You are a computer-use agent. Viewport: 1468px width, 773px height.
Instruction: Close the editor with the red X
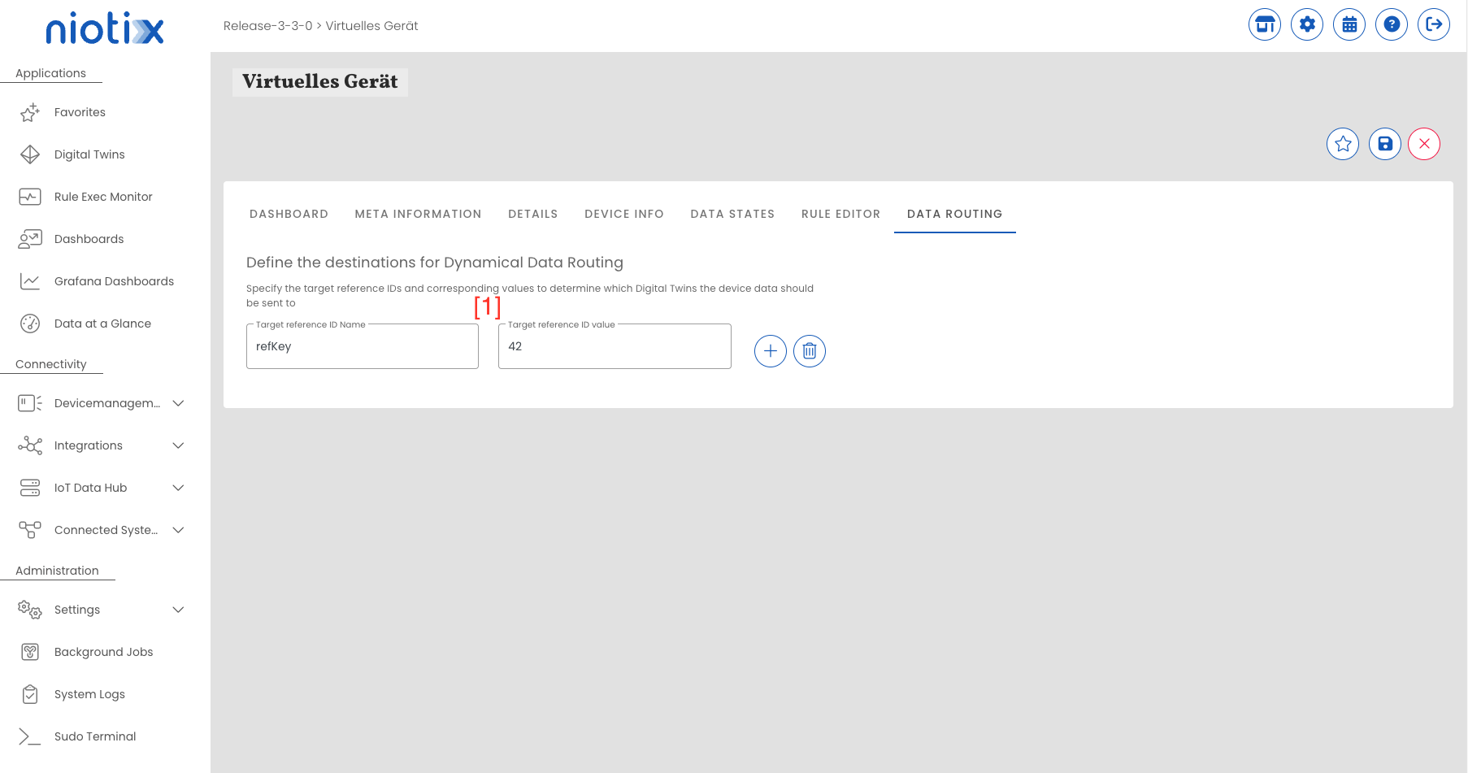click(x=1424, y=144)
